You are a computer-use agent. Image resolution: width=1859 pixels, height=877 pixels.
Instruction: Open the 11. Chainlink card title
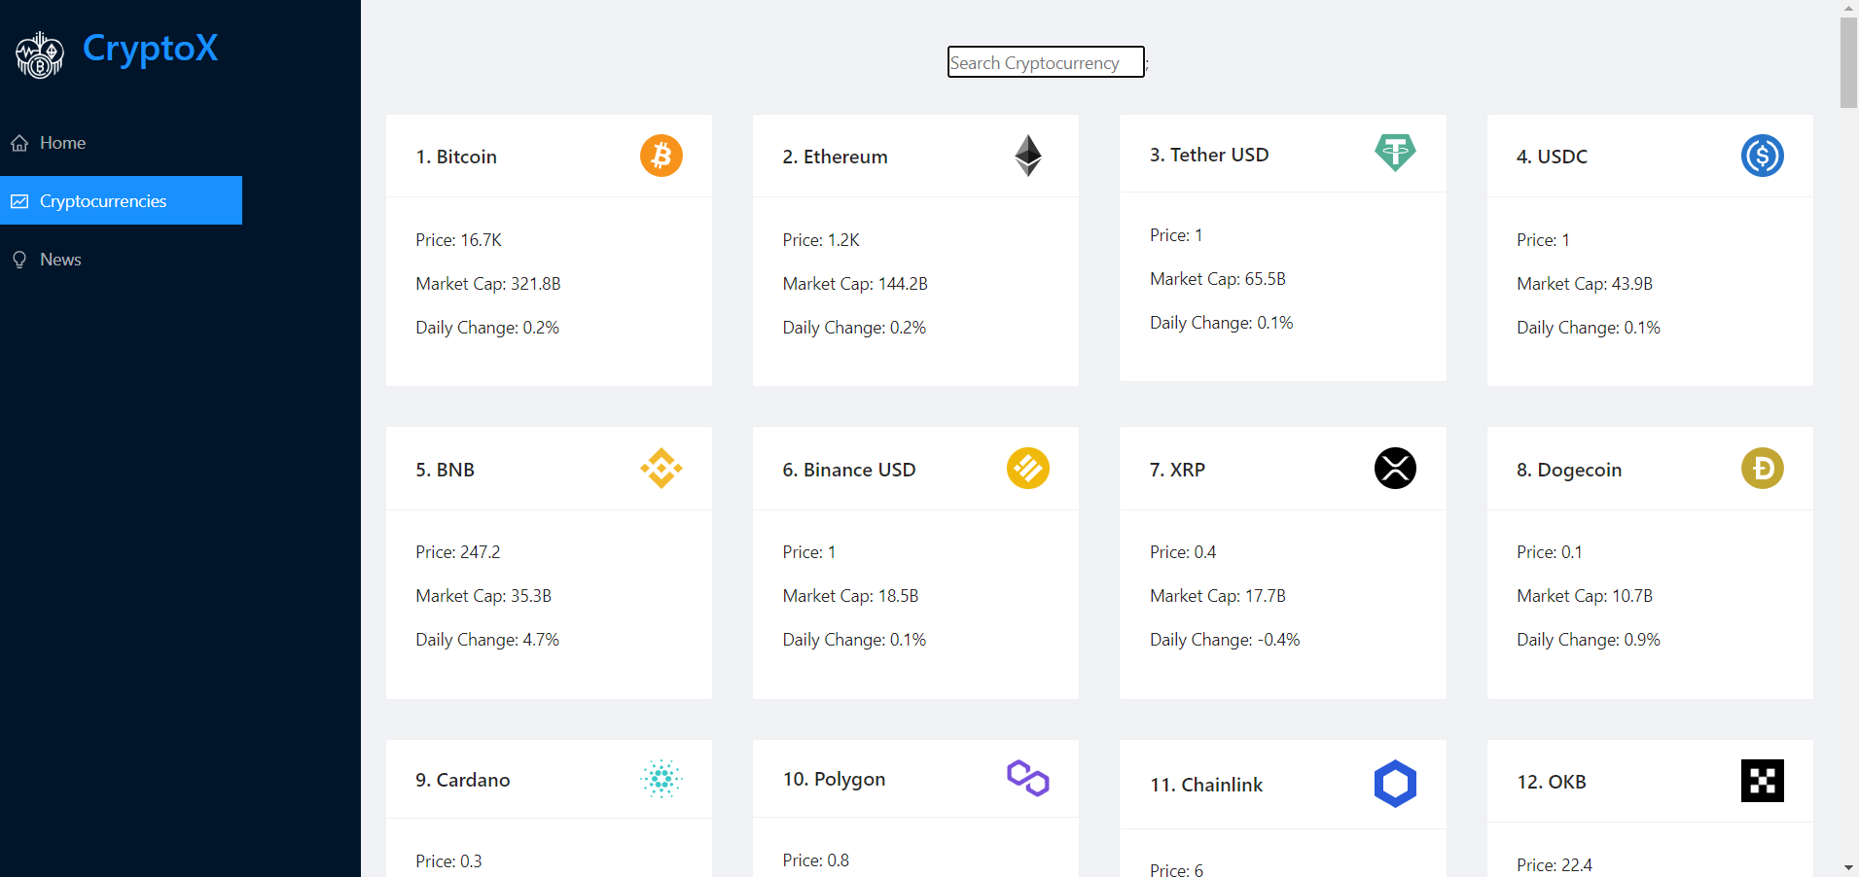pos(1206,785)
